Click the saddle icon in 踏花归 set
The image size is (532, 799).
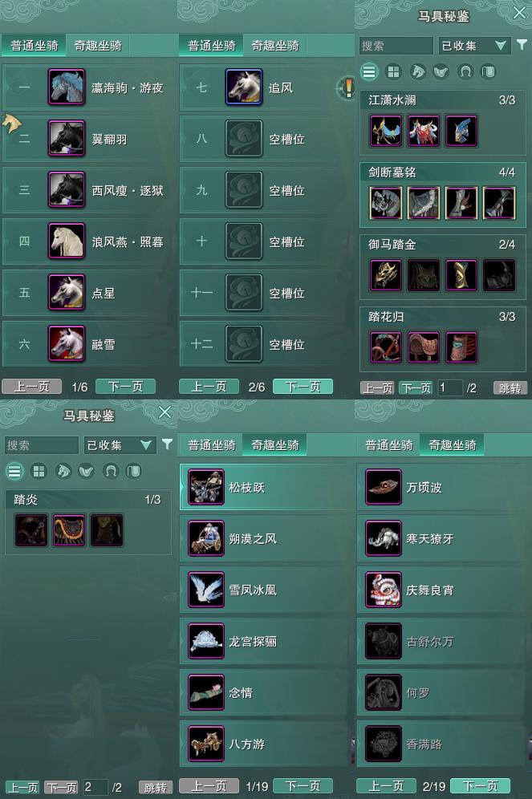[424, 347]
